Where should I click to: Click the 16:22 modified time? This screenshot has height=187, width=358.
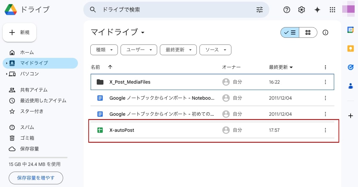tap(274, 82)
